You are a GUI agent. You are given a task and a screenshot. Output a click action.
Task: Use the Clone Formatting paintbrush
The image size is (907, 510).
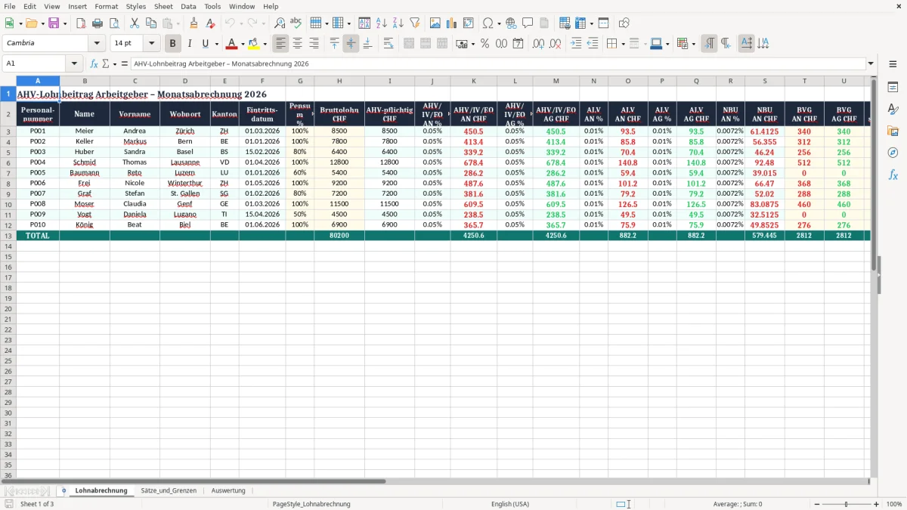pos(193,23)
